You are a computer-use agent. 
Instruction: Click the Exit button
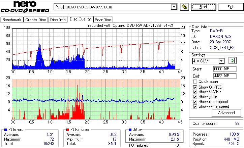click(231, 7)
